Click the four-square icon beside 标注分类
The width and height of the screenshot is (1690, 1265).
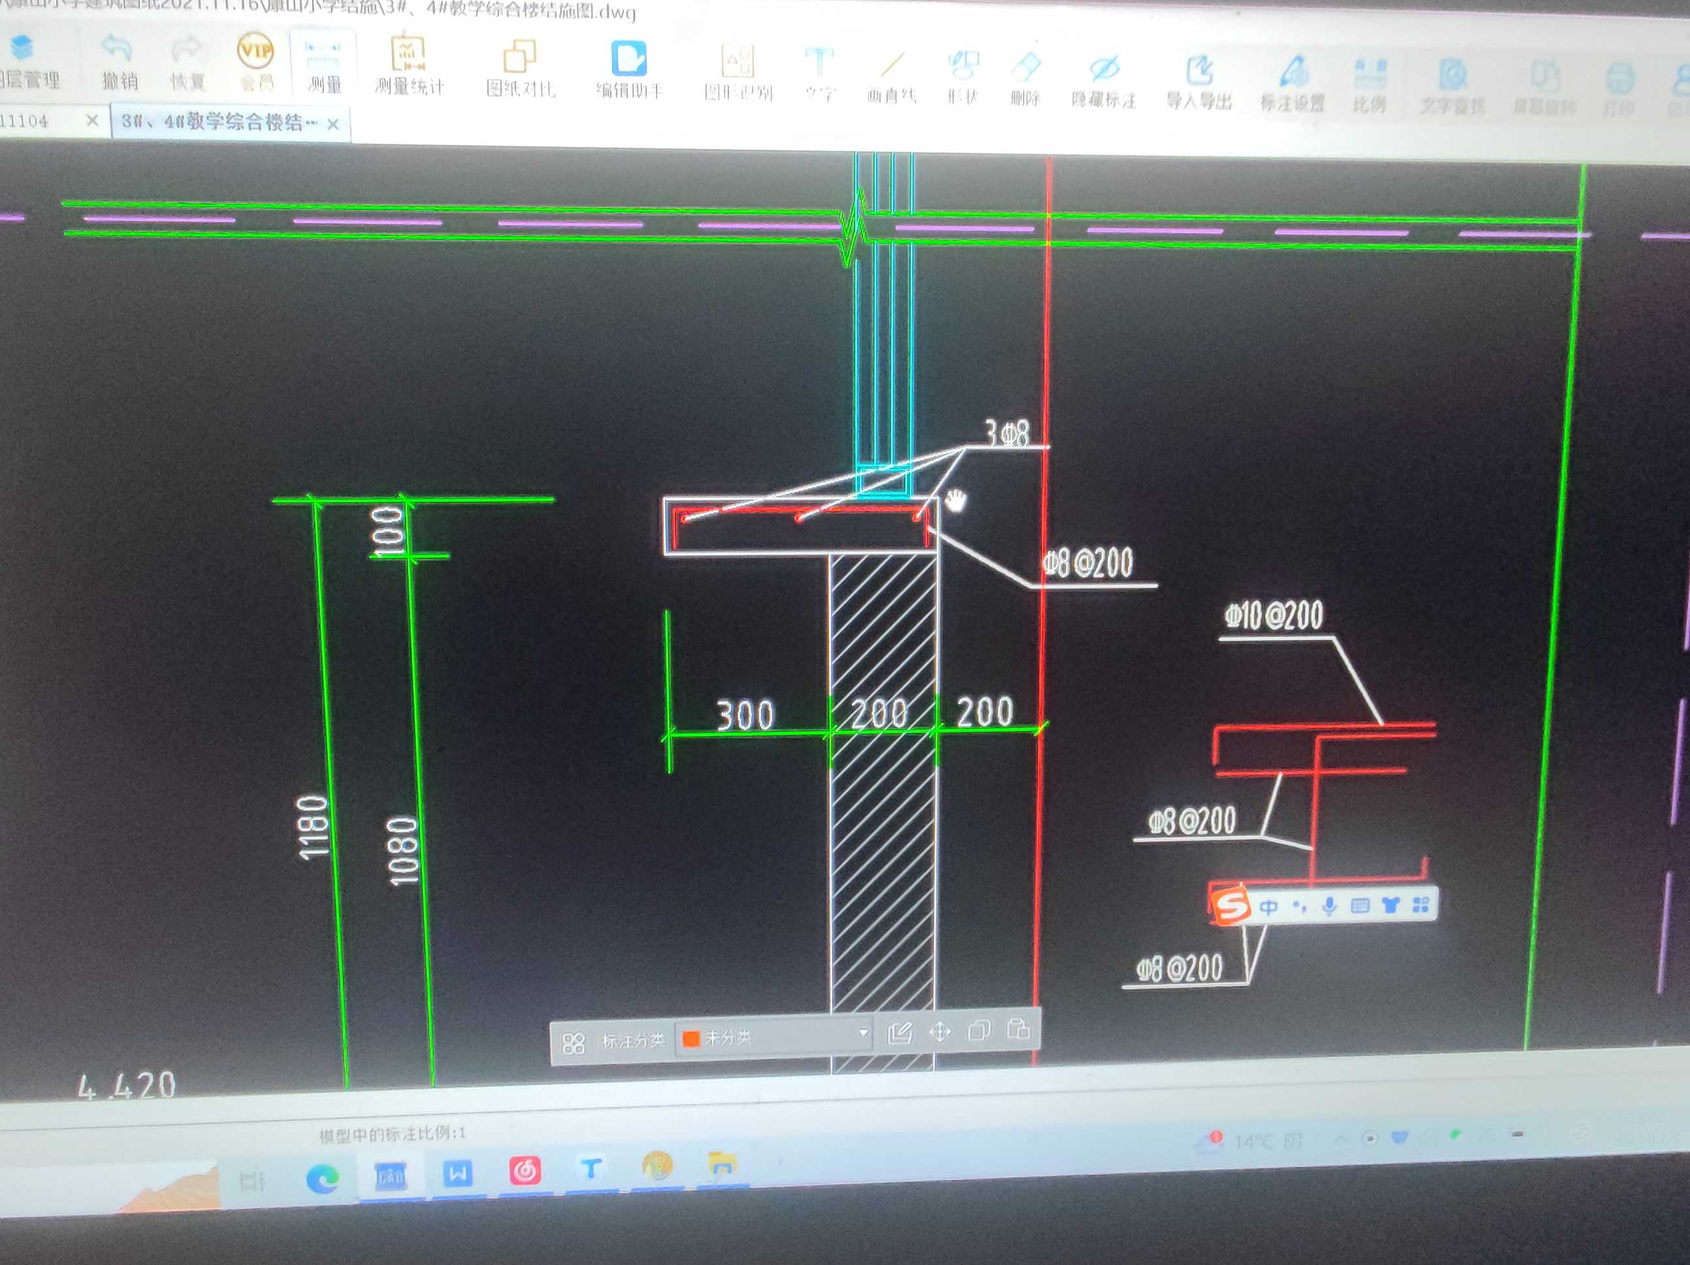point(573,1043)
